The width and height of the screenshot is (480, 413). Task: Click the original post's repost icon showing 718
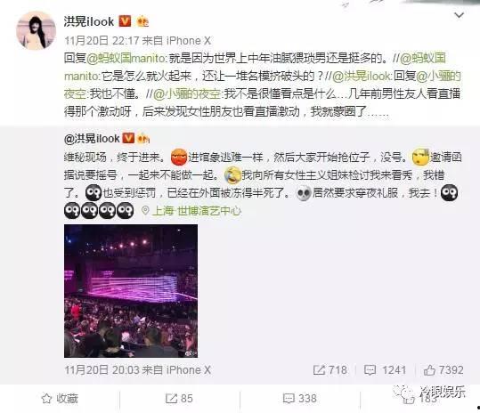click(x=330, y=370)
